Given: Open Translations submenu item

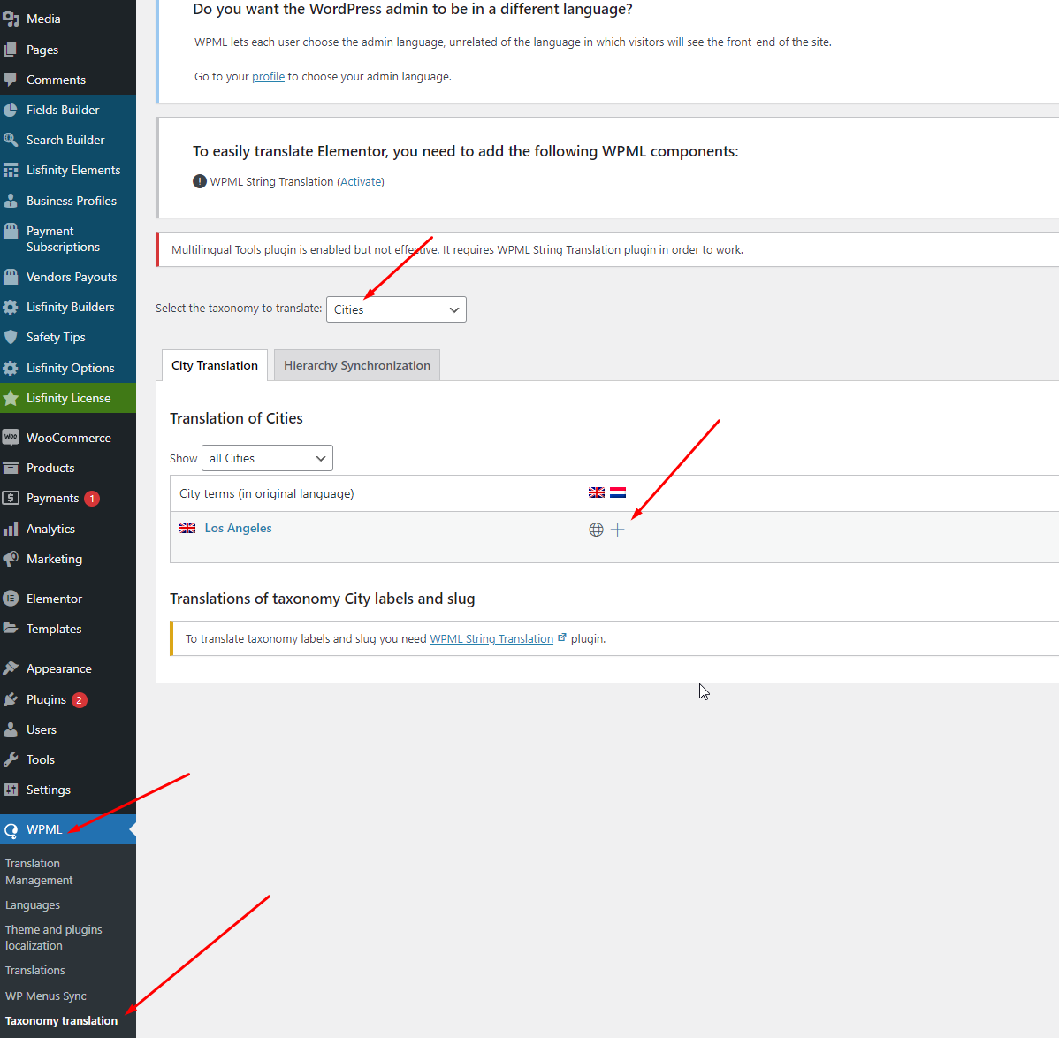Looking at the screenshot, I should 35,971.
